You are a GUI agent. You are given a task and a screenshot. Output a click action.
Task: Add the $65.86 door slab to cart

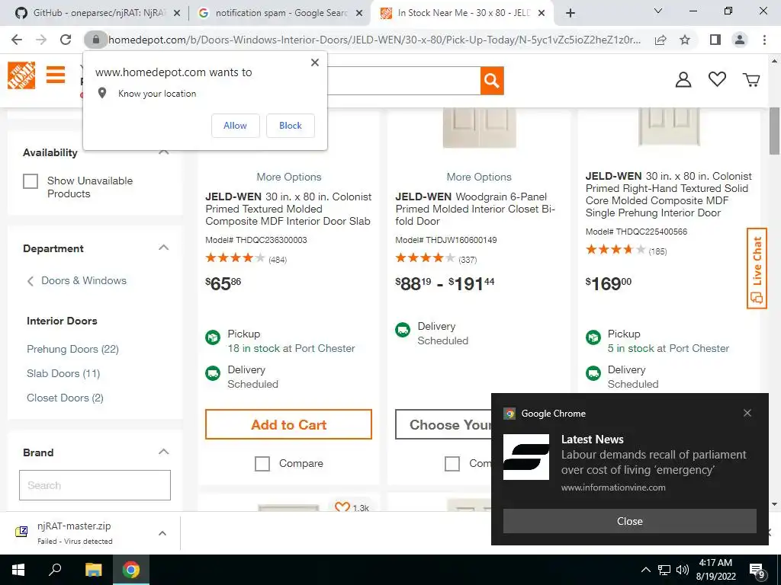click(288, 424)
